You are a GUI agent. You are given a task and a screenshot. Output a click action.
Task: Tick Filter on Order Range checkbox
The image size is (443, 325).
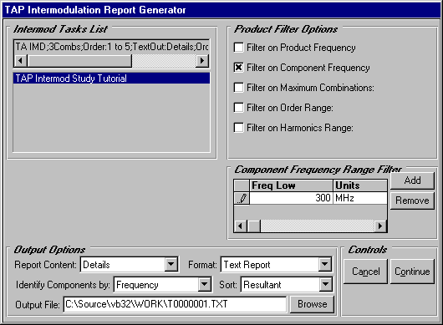click(238, 108)
